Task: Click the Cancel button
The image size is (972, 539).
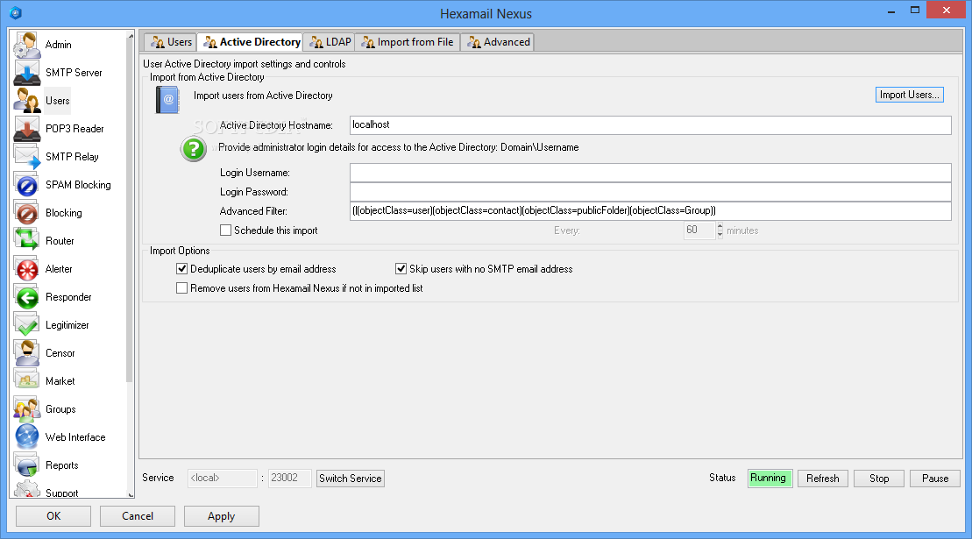Action: pyautogui.click(x=138, y=516)
